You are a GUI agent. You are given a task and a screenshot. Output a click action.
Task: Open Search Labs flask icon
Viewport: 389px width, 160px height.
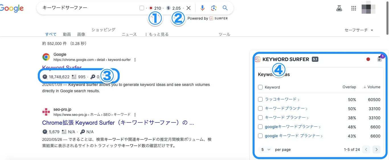[339, 8]
